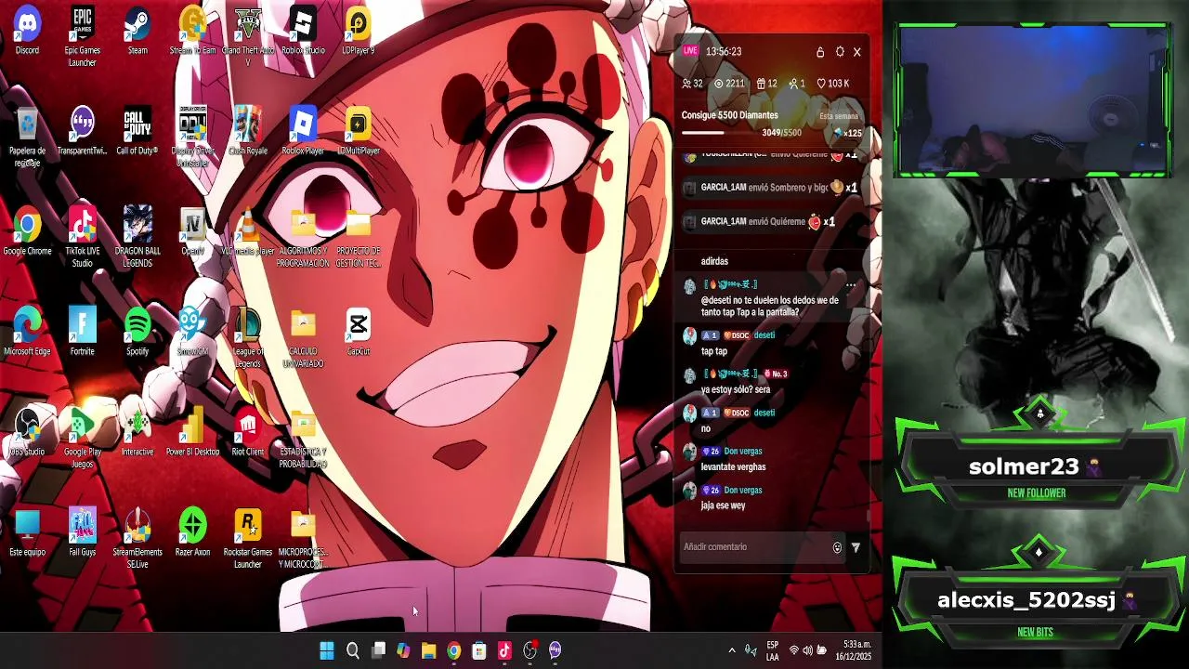This screenshot has height=669, width=1189.
Task: Select the CALCULO UNIVARIADO folder
Action: [303, 338]
